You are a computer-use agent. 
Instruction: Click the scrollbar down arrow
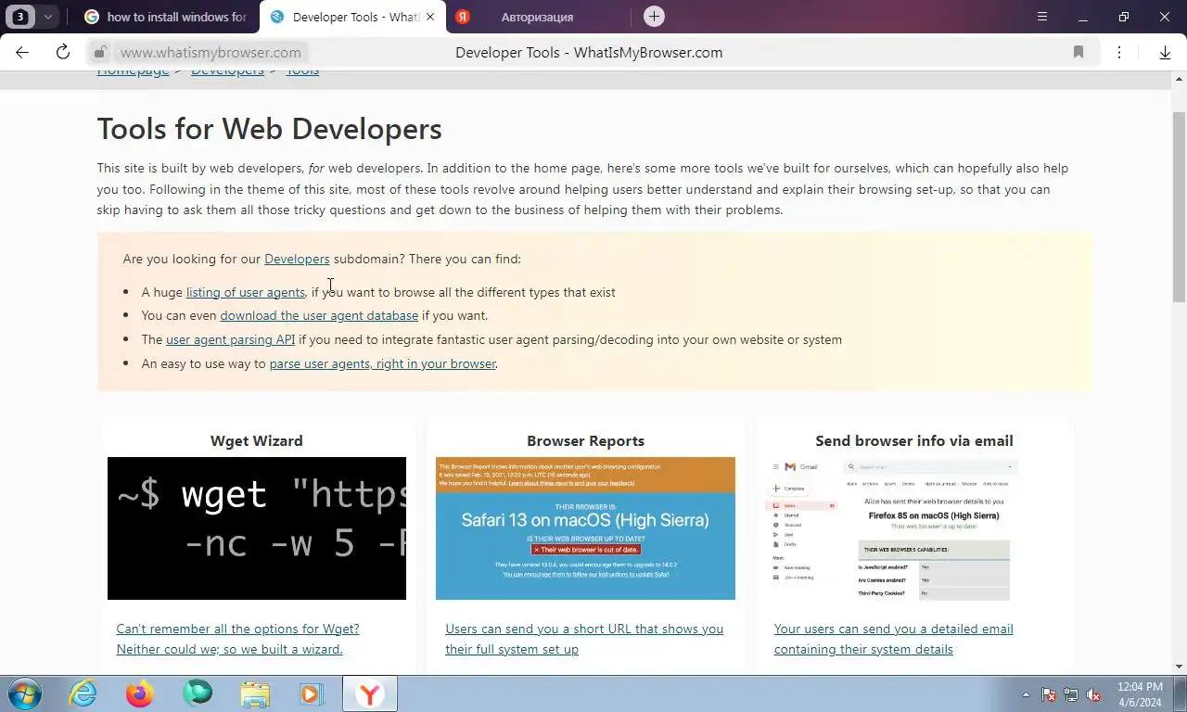pyautogui.click(x=1179, y=667)
